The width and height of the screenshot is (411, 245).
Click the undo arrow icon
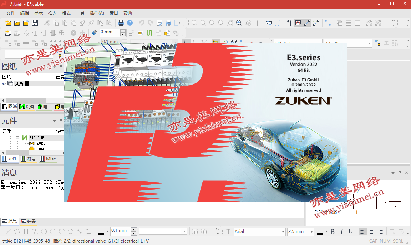pos(142,23)
